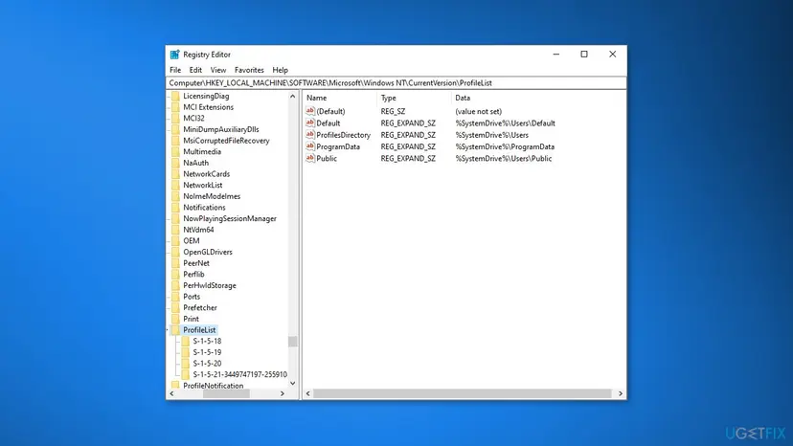793x446 pixels.
Task: Click the NtVdm64 folder icon
Action: tap(175, 230)
